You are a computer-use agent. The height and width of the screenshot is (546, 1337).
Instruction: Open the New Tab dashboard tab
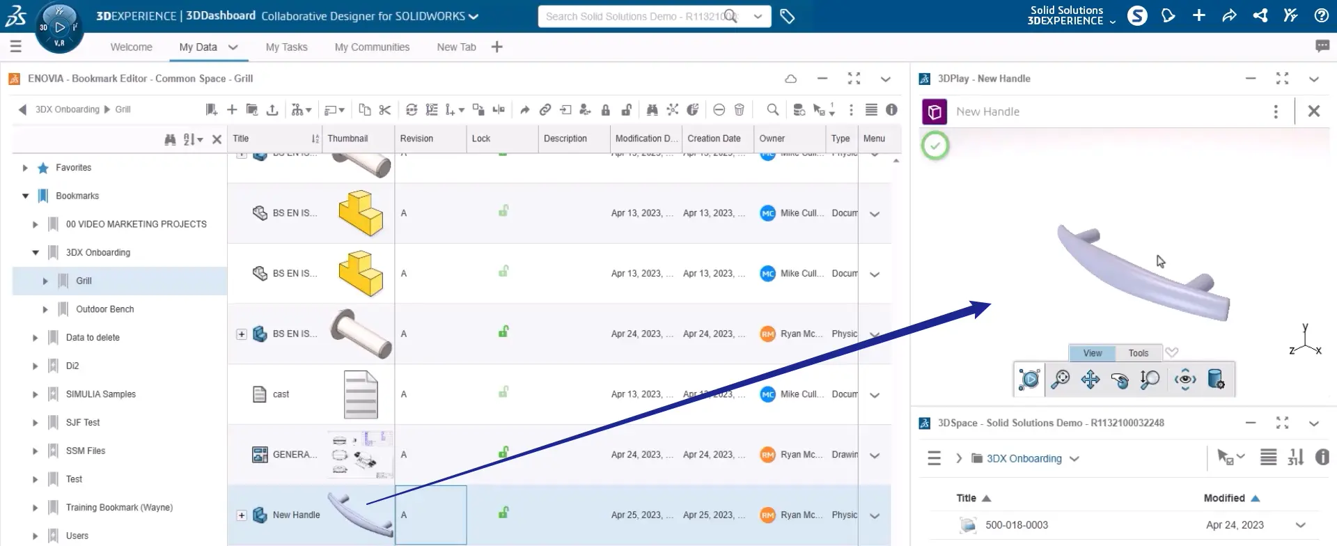[456, 47]
